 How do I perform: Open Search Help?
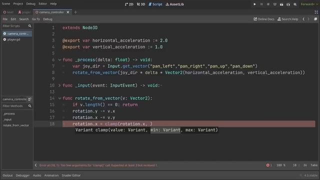point(288,19)
